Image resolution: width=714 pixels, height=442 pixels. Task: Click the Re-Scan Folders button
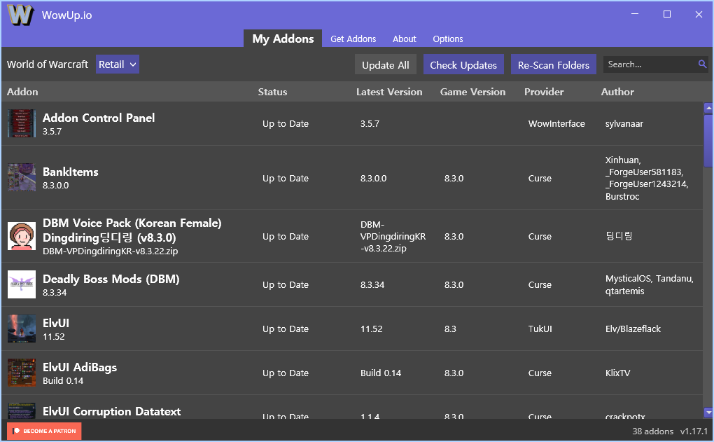tap(553, 64)
